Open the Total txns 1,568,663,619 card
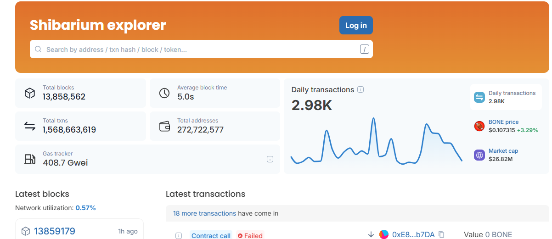Viewport: 552px width, 239px height. tap(80, 126)
